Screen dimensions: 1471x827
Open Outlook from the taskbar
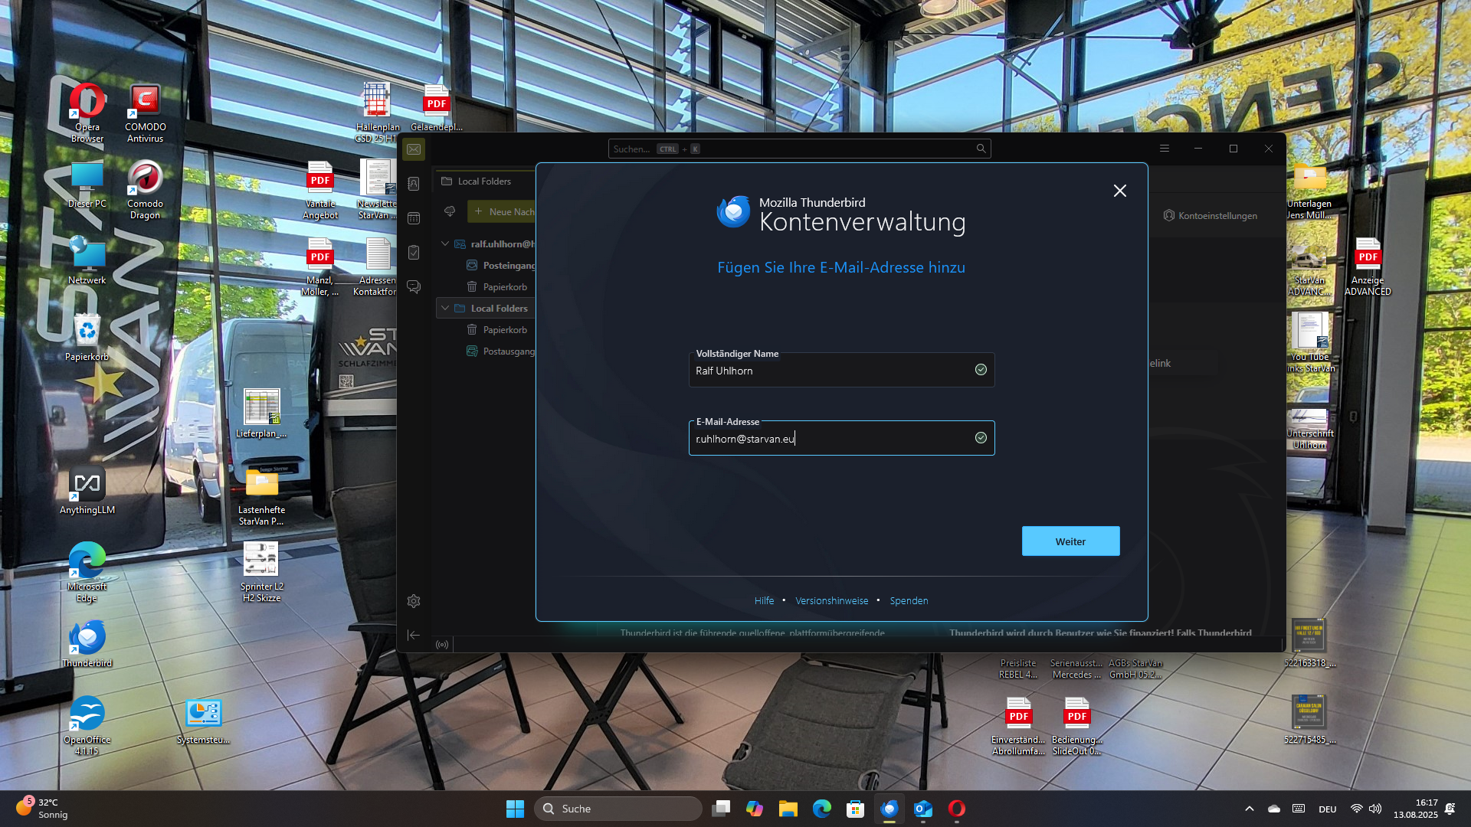click(x=923, y=809)
